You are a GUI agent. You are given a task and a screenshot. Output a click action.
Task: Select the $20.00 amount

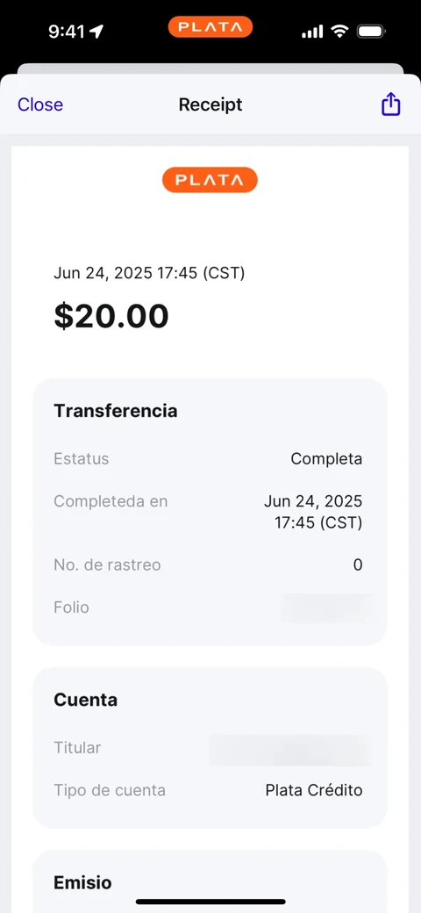click(111, 315)
